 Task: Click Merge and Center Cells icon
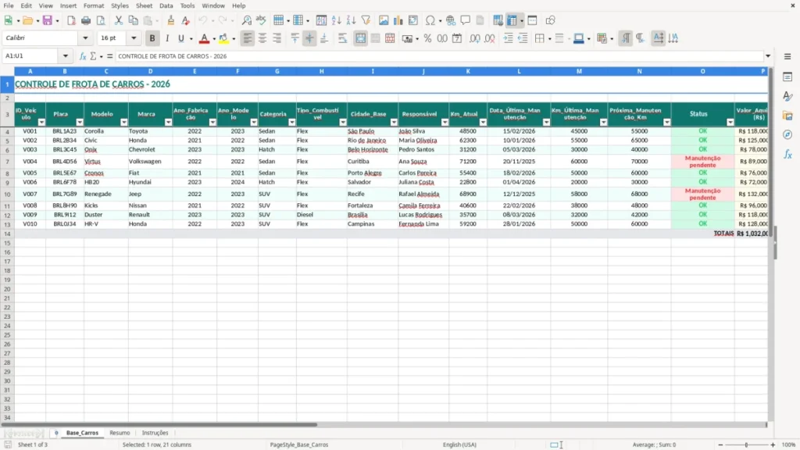pyautogui.click(x=360, y=38)
